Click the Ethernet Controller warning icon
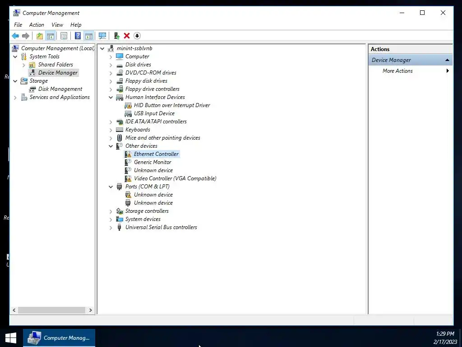 [x=128, y=154]
